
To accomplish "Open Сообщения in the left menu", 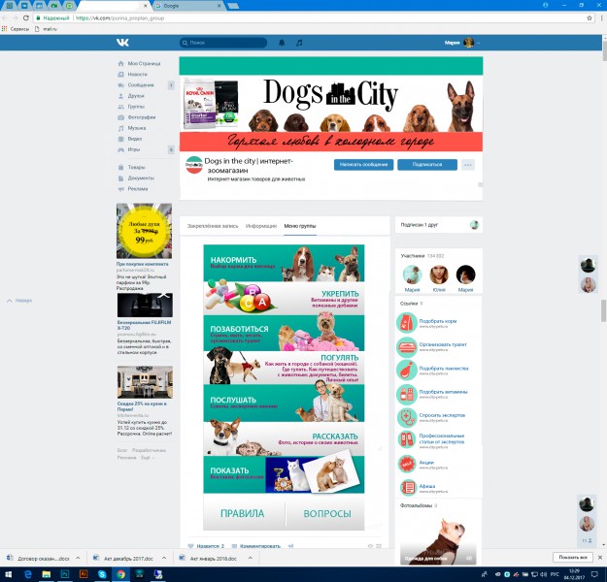I will coord(136,85).
